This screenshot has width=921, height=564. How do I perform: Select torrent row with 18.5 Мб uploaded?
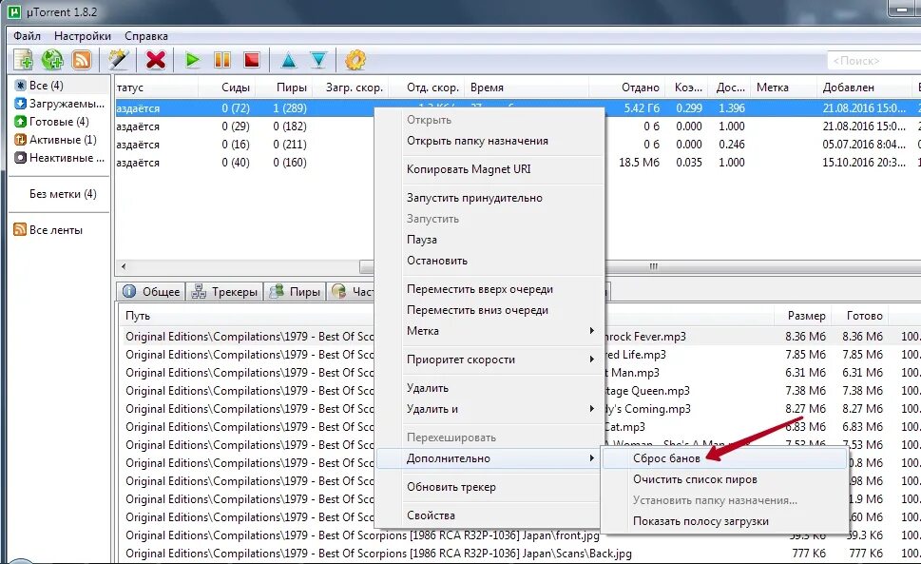coord(518,163)
